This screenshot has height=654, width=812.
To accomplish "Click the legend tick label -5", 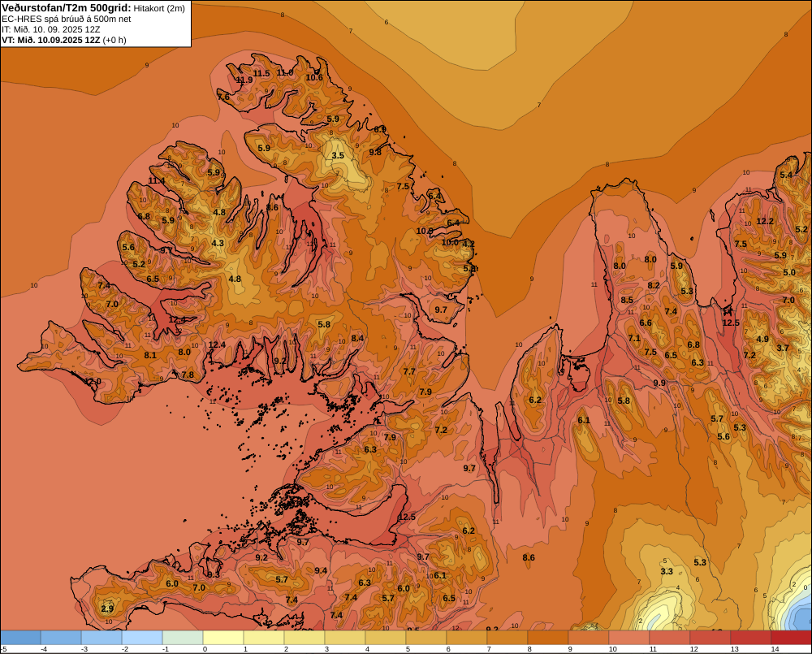I will [3, 649].
